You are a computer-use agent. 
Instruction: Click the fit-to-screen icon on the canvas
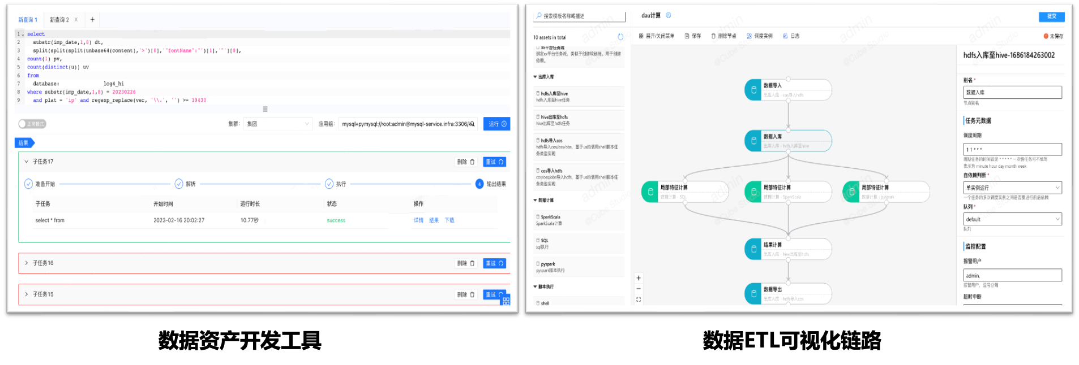[x=639, y=299]
